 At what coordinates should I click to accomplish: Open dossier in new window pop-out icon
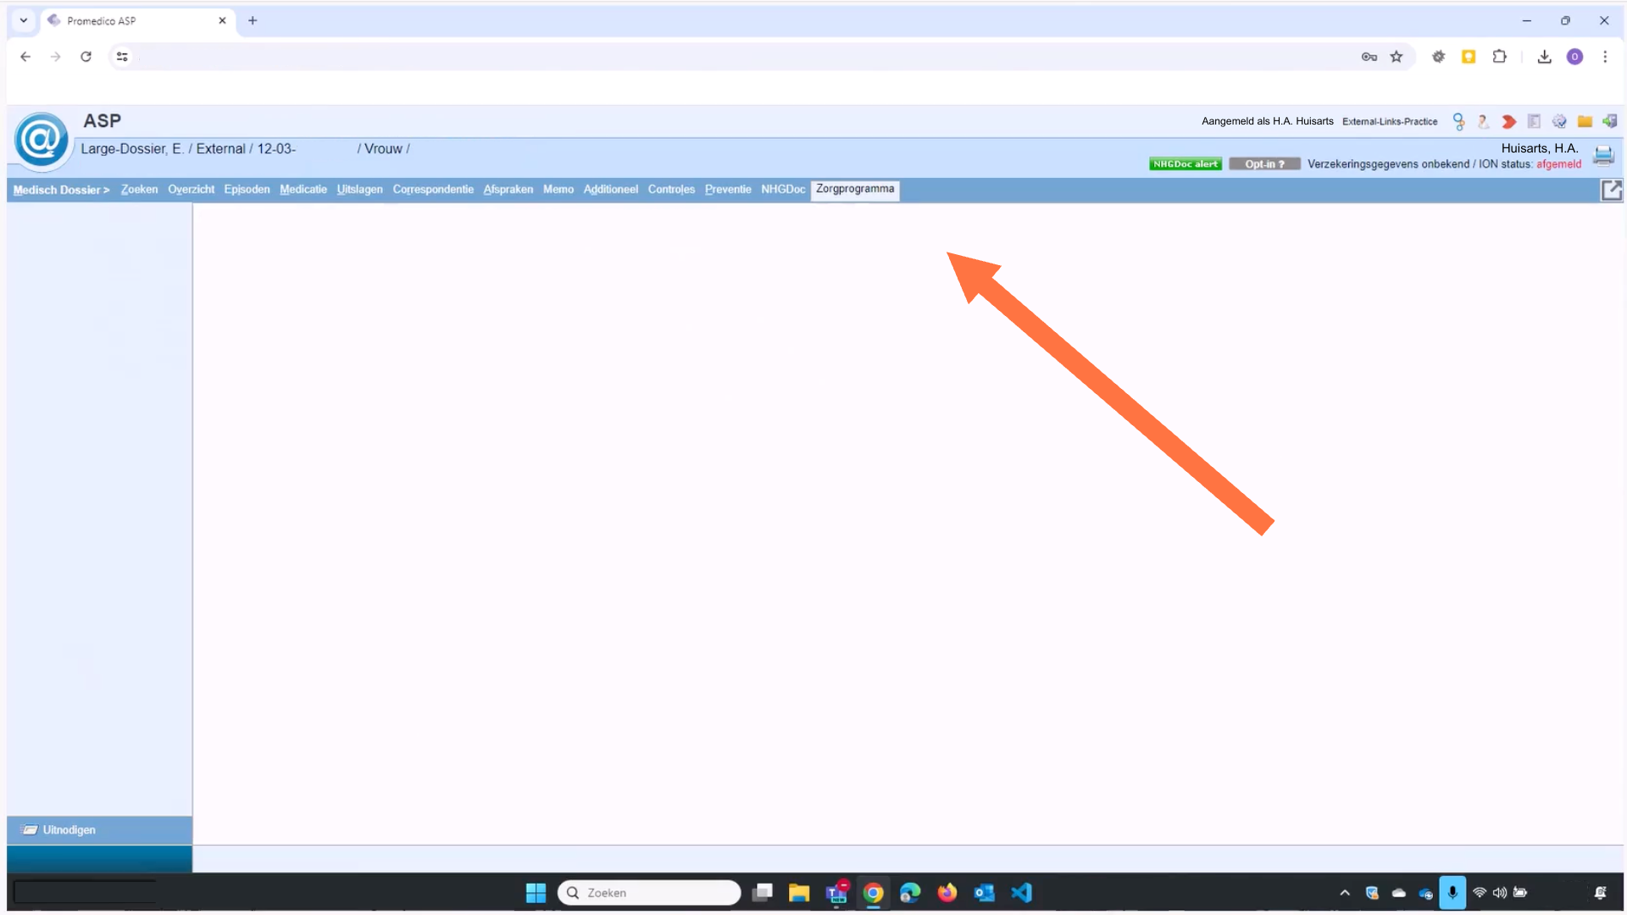tap(1611, 190)
